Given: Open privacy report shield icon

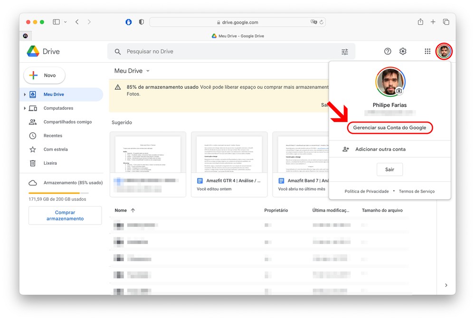Looking at the screenshot, I should coord(141,22).
